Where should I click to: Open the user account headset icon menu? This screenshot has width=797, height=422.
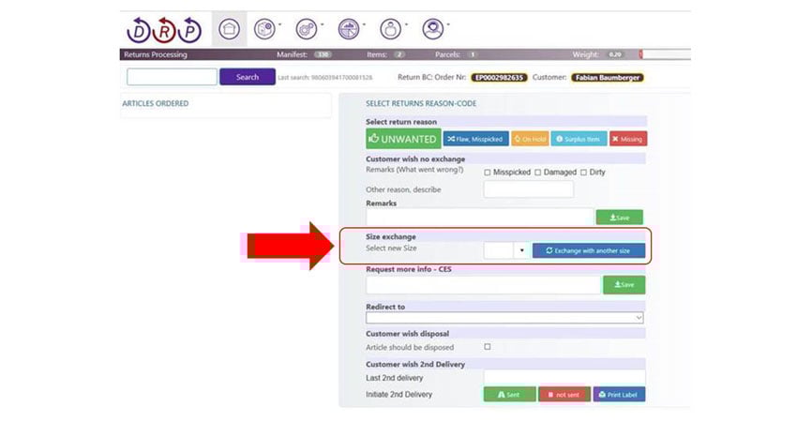click(x=432, y=29)
